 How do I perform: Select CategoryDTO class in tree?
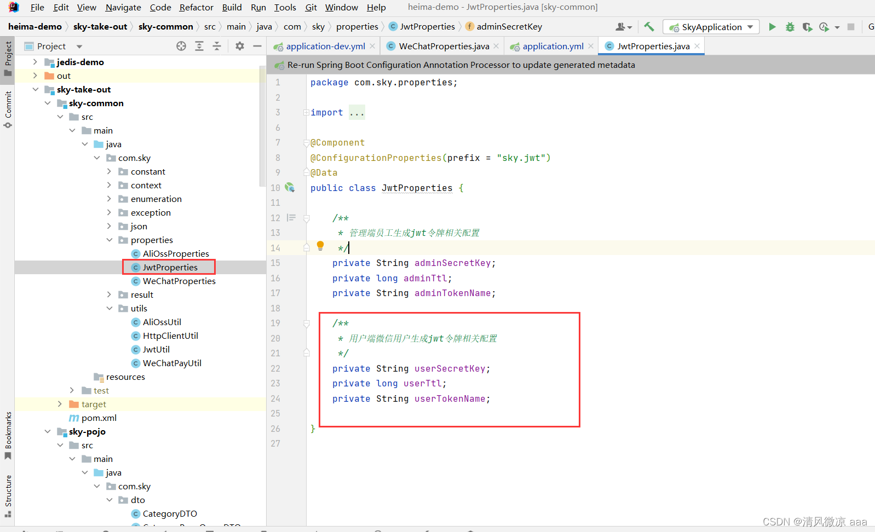tap(170, 513)
